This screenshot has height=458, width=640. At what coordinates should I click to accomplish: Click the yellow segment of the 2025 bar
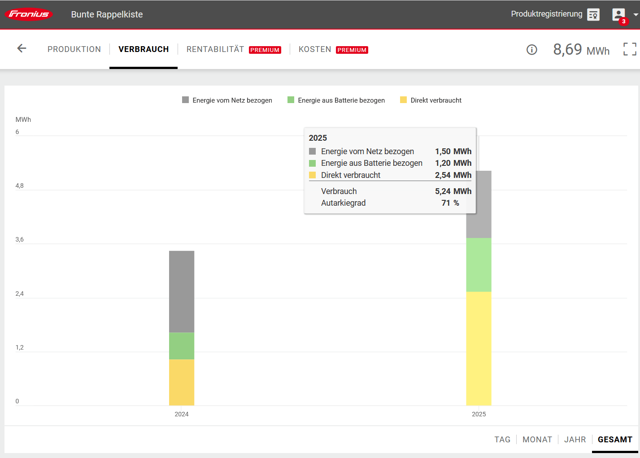pos(479,348)
